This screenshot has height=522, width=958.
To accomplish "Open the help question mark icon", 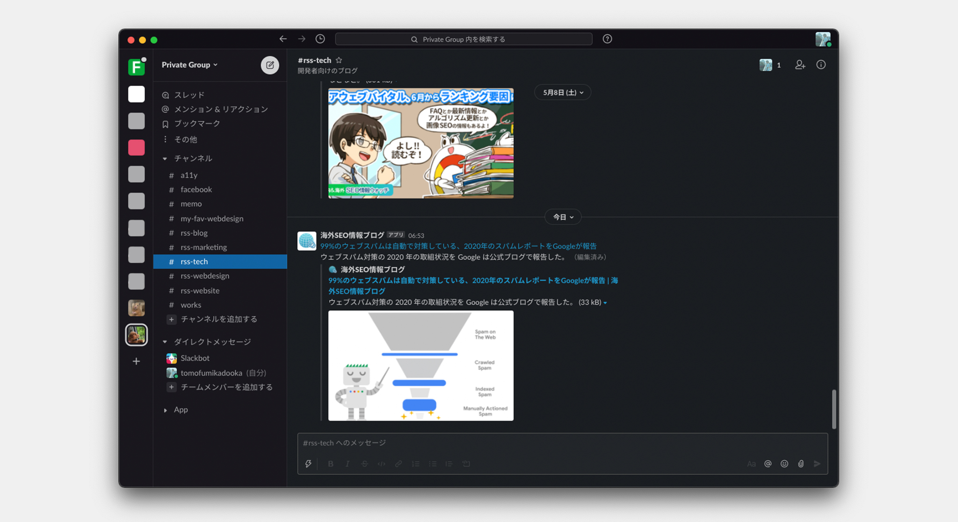I will [607, 39].
